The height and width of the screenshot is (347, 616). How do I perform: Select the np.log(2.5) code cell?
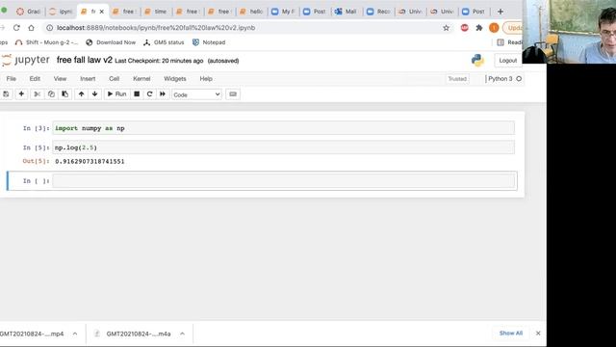[x=283, y=147]
